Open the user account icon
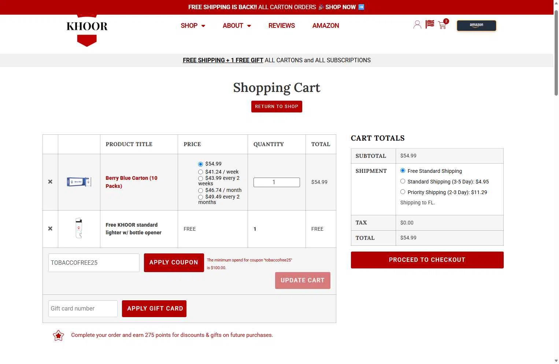The height and width of the screenshot is (364, 559). point(417,25)
